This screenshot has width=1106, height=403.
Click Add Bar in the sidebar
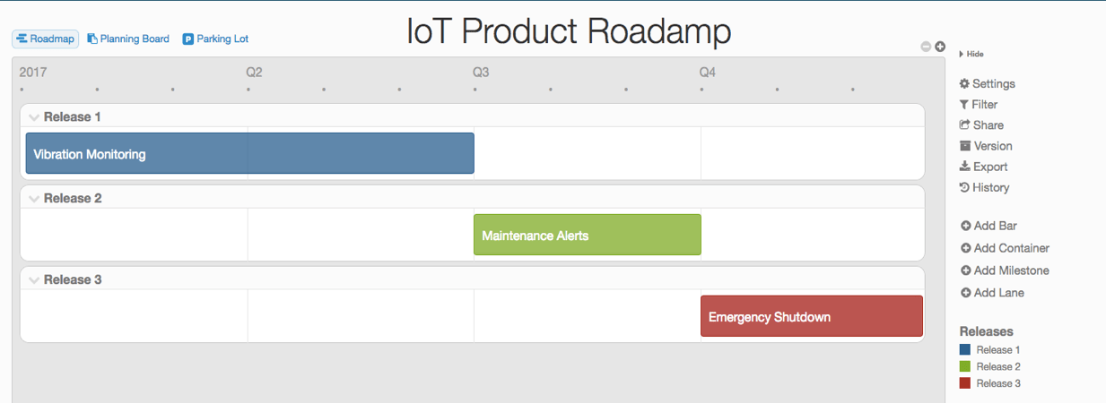pos(988,227)
